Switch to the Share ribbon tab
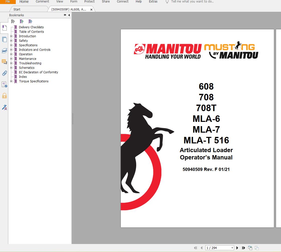The image size is (281, 252). point(106,2)
